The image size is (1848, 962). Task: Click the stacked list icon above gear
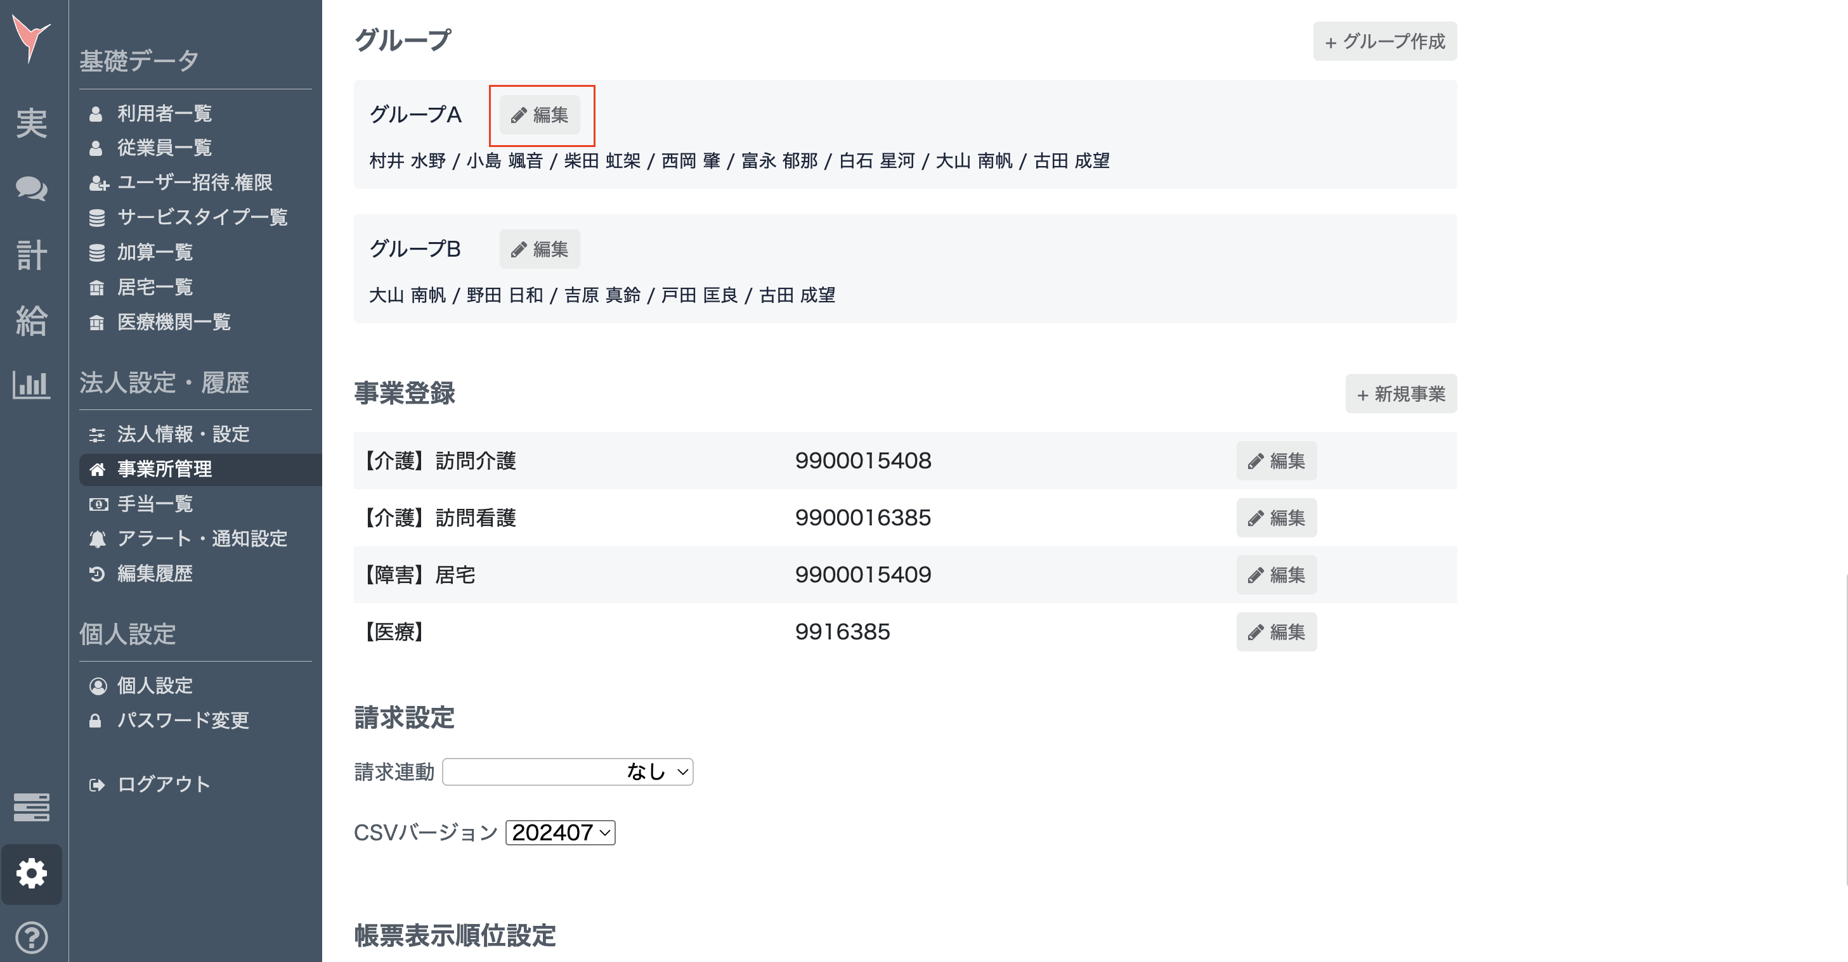point(32,807)
